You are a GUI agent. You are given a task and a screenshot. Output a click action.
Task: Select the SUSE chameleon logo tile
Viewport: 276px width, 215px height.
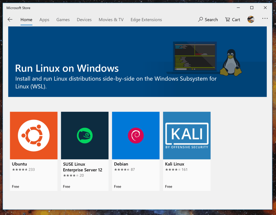tap(85, 135)
